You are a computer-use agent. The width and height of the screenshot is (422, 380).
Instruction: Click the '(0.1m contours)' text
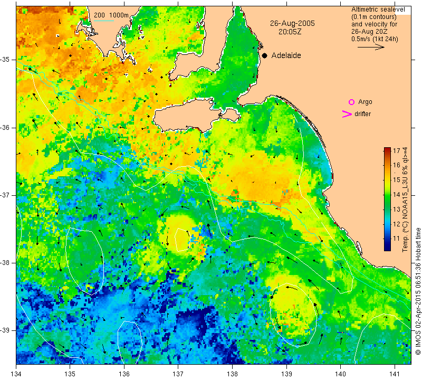tap(374, 17)
